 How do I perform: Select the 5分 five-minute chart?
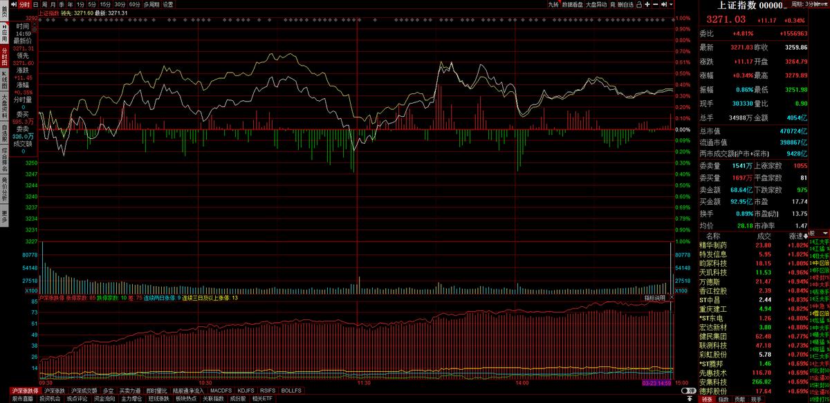92,4
